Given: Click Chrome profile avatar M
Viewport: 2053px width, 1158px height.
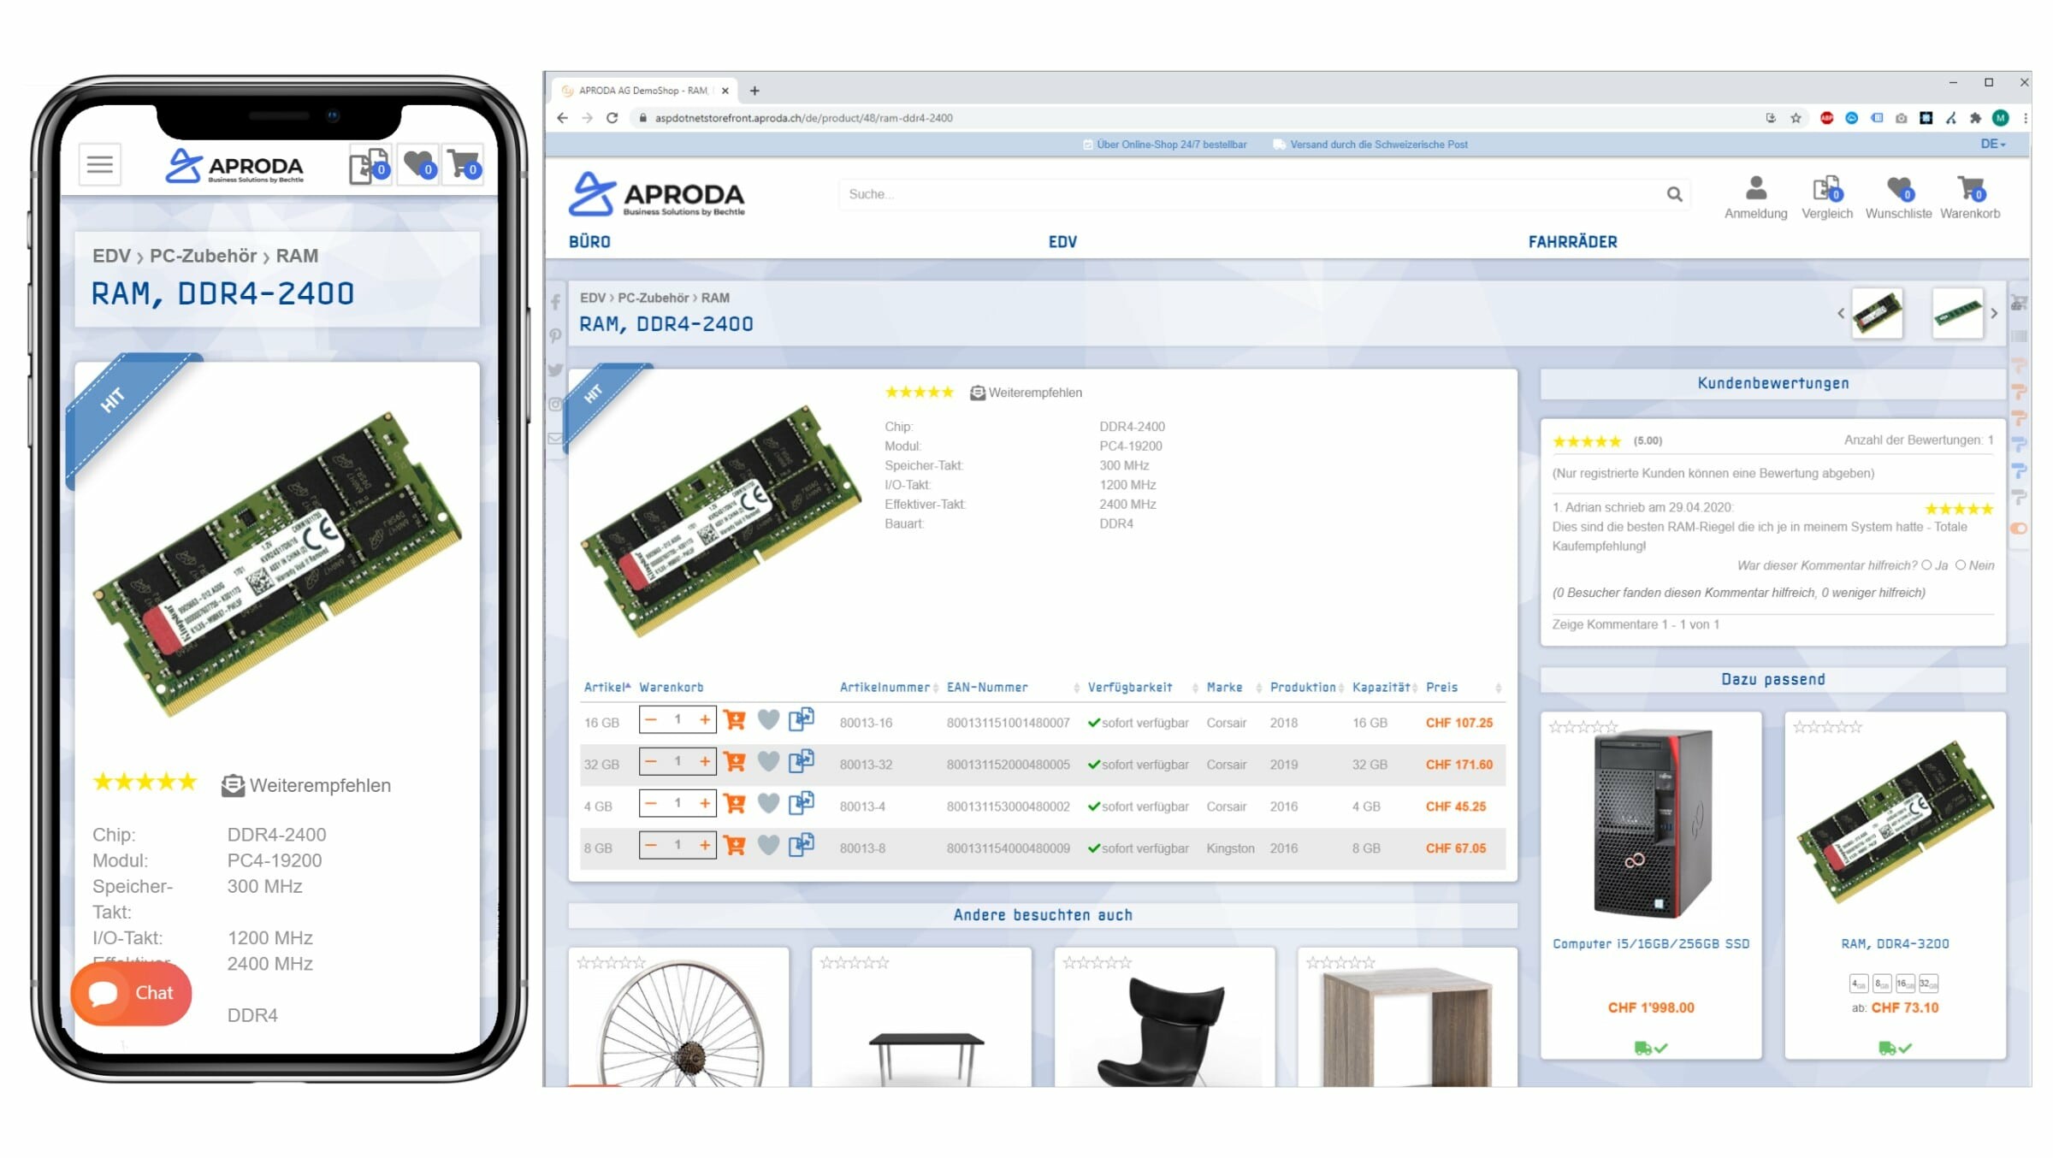Looking at the screenshot, I should click(2000, 118).
